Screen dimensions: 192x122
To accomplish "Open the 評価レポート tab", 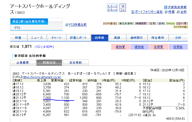I will 78,38.
